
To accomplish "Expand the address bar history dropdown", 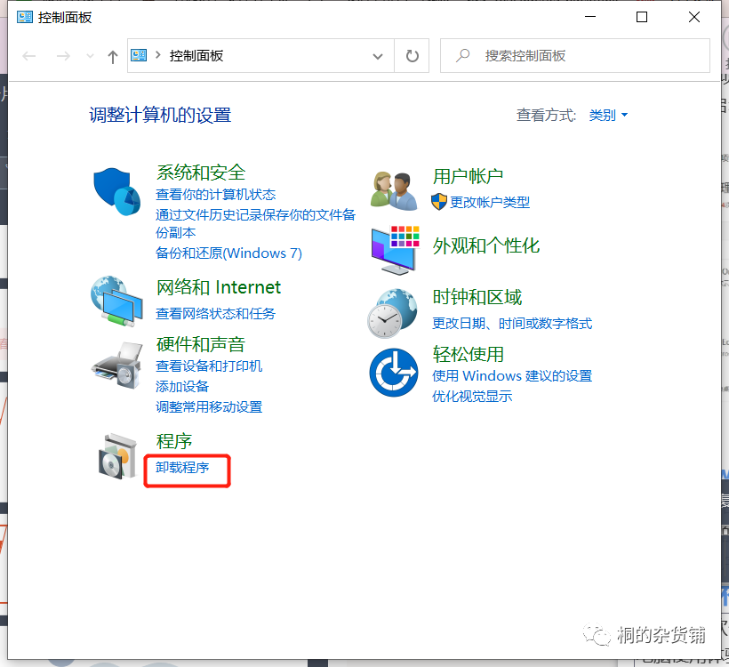I will 377,56.
